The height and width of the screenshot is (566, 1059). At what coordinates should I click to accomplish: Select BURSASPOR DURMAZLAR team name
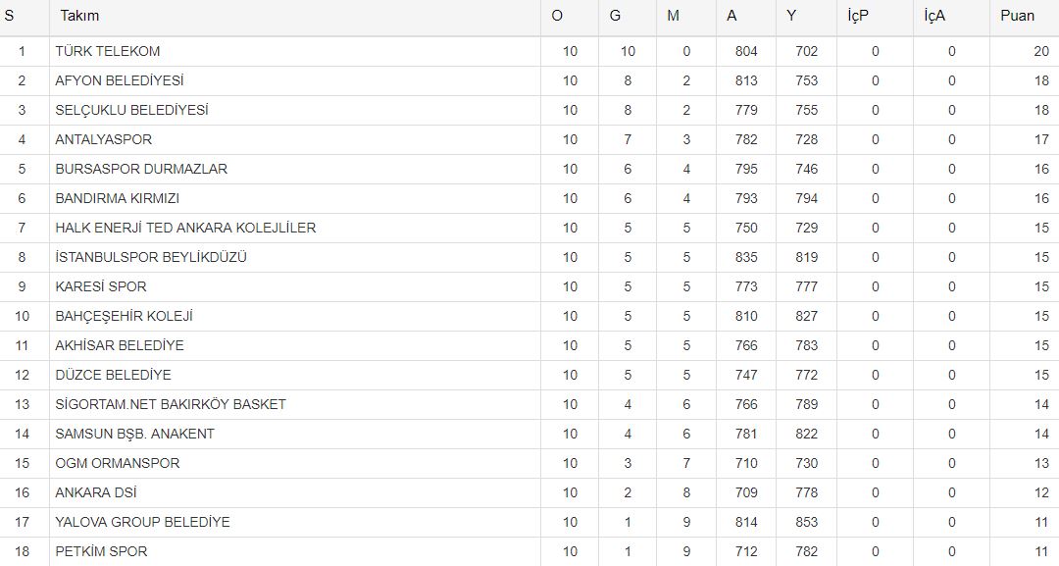141,169
